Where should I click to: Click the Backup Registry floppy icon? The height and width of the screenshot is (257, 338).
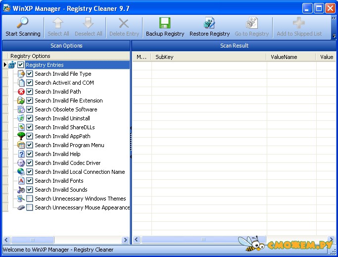(165, 23)
